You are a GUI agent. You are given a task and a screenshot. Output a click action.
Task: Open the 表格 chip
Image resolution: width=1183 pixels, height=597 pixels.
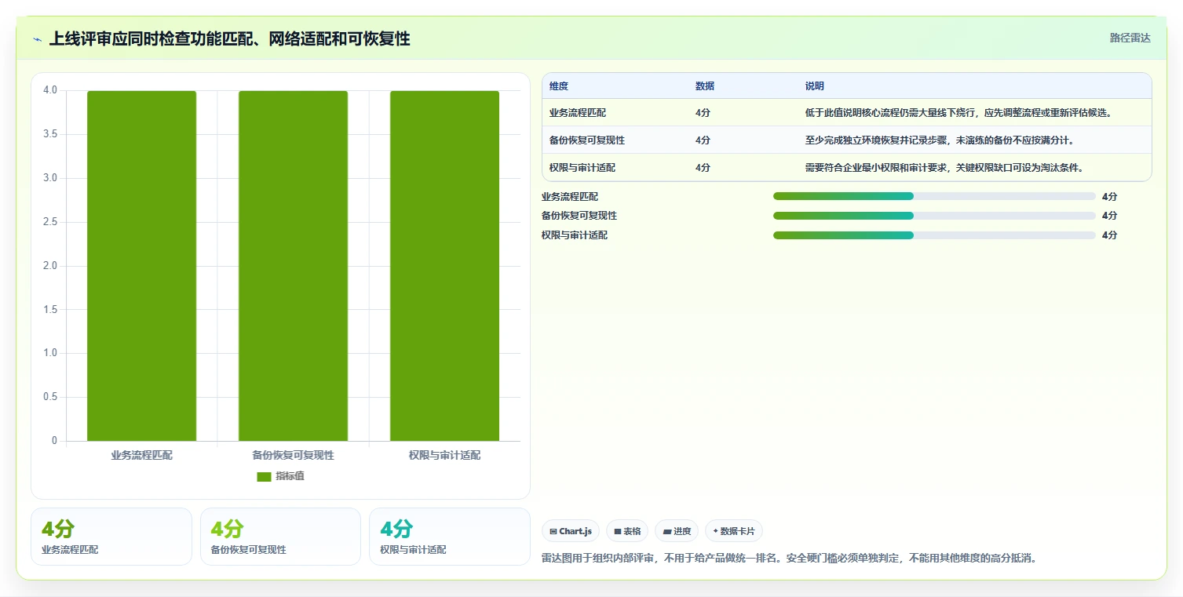pos(627,531)
